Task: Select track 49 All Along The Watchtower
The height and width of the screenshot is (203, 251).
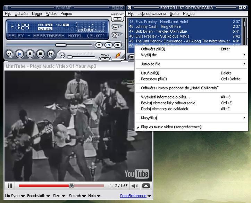Action: (x=185, y=41)
